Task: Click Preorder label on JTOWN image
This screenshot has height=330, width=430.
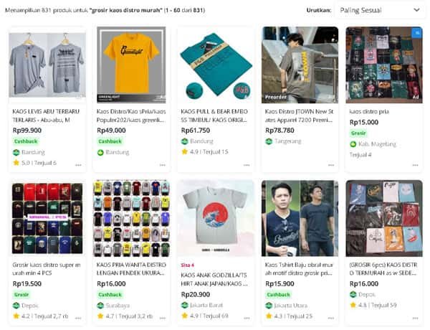Action: tap(276, 97)
